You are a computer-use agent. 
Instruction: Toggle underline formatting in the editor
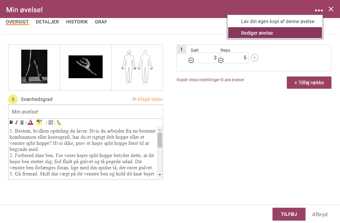tap(22, 122)
